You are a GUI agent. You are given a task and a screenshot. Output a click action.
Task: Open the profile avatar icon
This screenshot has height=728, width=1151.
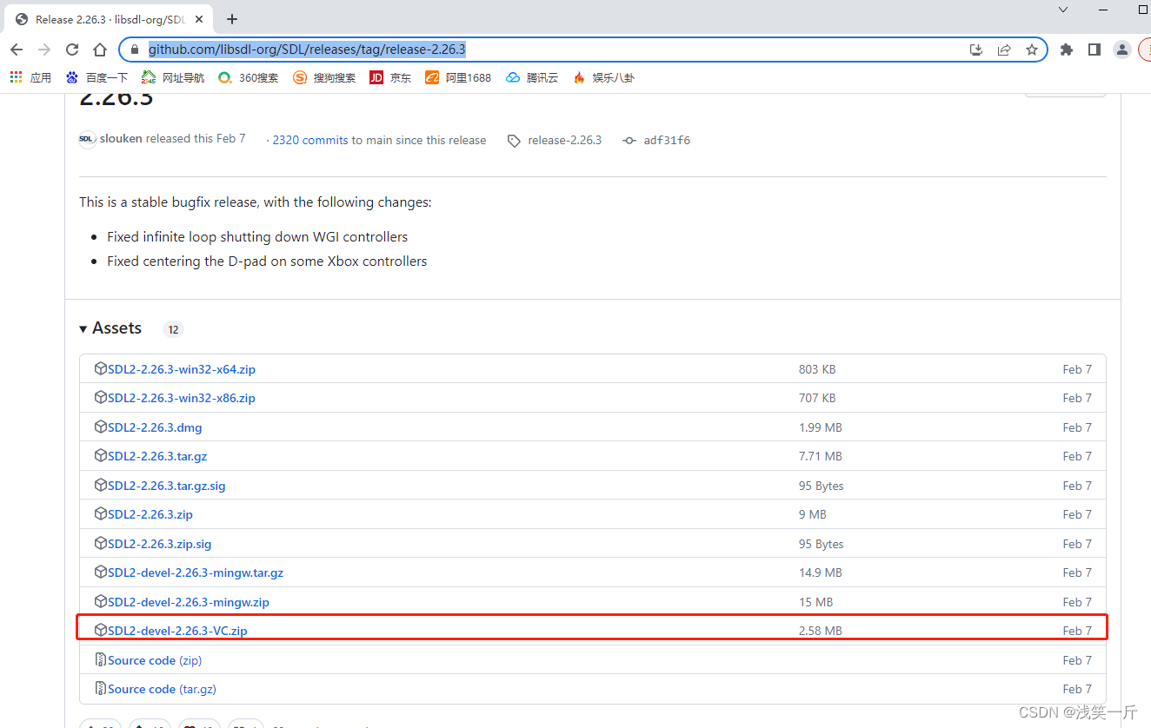(x=1122, y=50)
